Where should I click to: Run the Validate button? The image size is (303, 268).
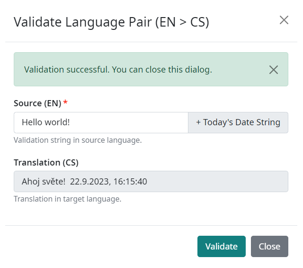point(222,246)
